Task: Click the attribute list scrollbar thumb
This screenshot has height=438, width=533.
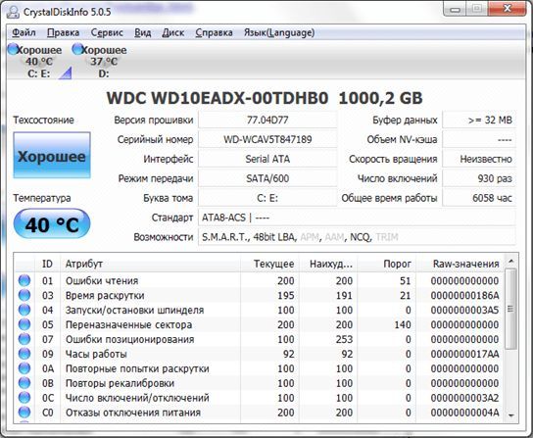Action: (x=510, y=309)
